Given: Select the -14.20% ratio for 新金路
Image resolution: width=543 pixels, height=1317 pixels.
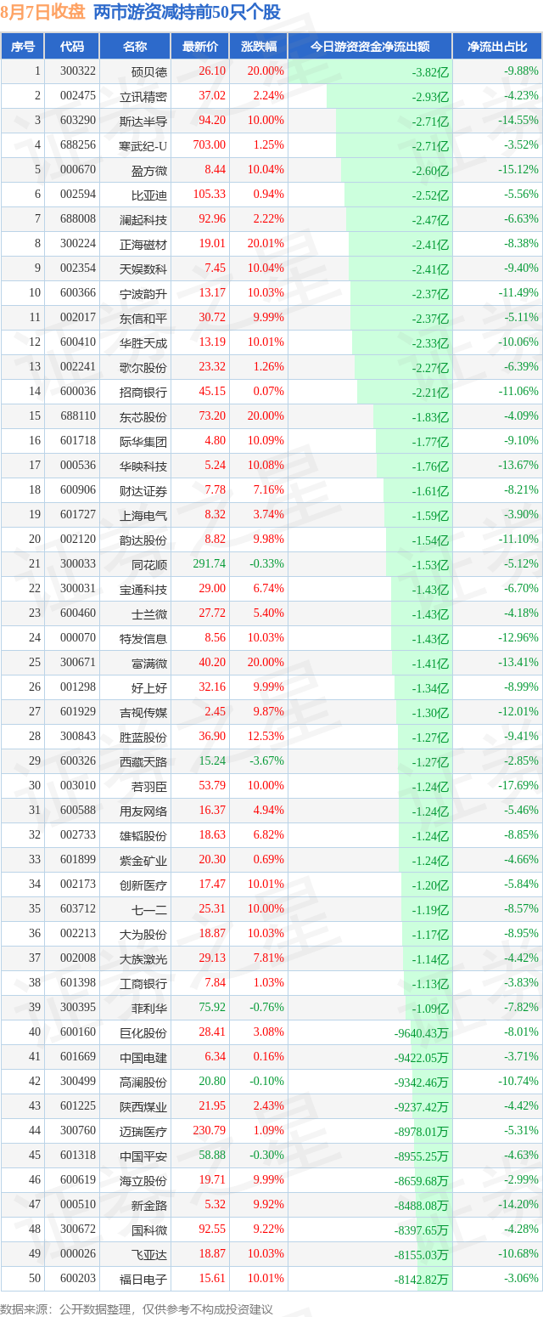Looking at the screenshot, I should tap(518, 1205).
